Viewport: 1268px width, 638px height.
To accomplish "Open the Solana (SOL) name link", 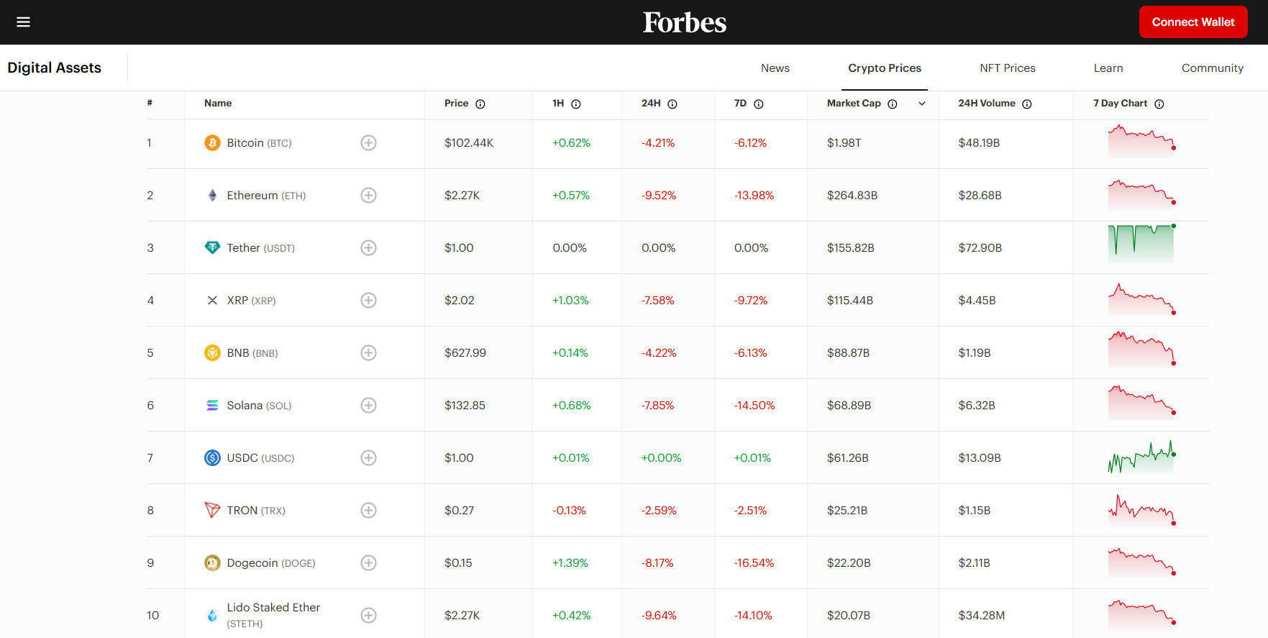I will pos(259,406).
